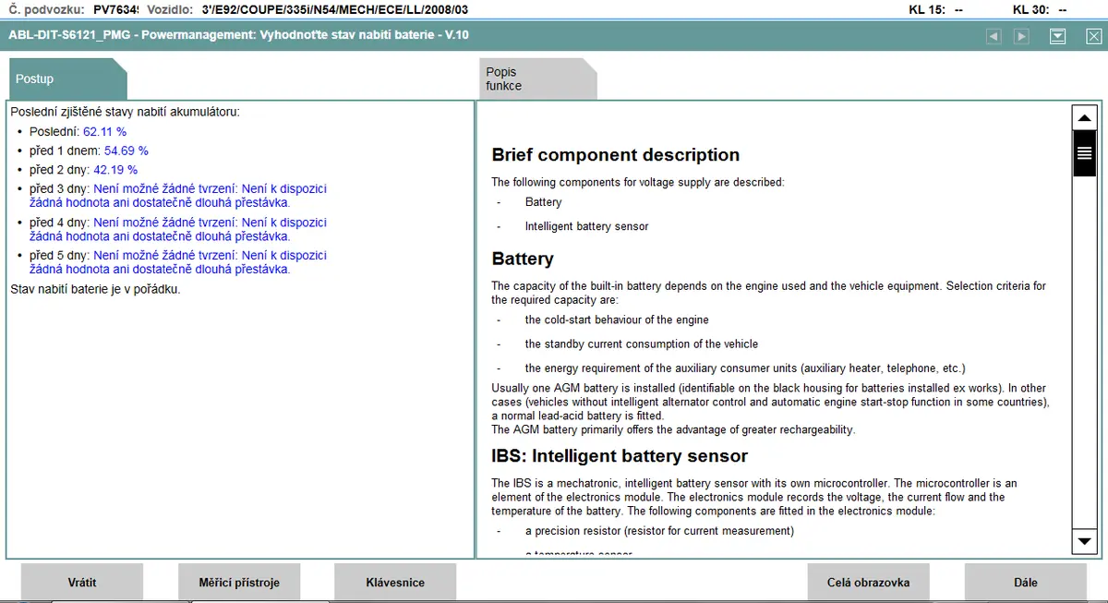Click the right arrow navigation icon
The height and width of the screenshot is (603, 1108).
coord(1021,36)
